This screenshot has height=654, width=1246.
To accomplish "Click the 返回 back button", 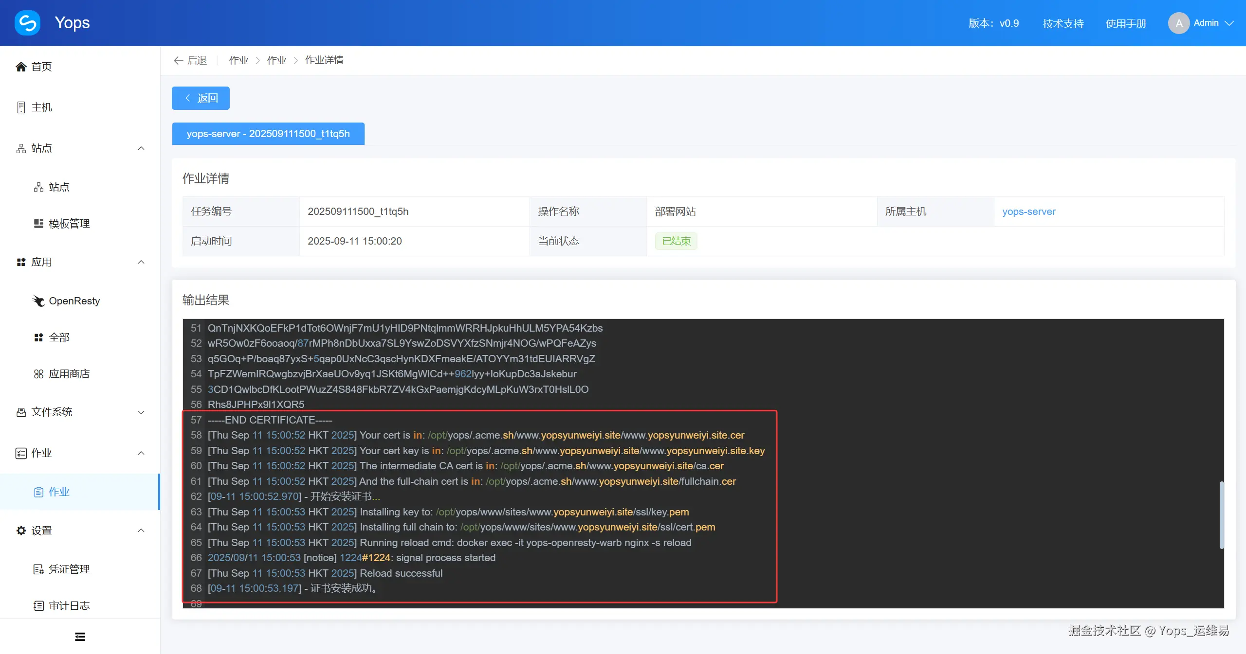I will click(x=201, y=98).
